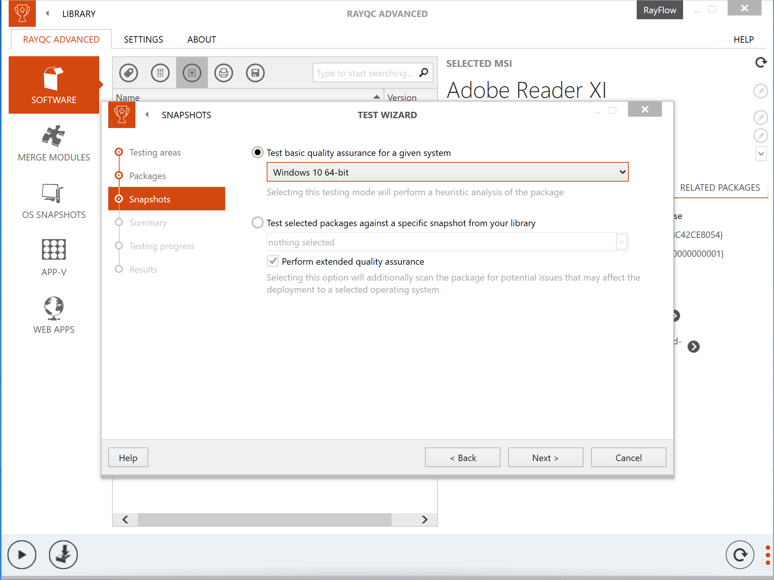Click the highlighted filter toolbar icon
The image size is (774, 580).
(192, 73)
